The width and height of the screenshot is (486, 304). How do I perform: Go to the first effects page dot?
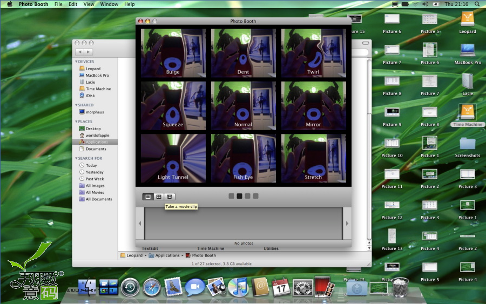click(231, 196)
